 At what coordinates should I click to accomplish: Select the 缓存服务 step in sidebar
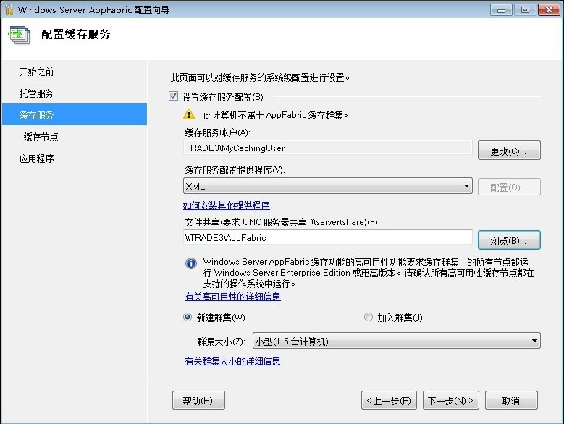pos(75,114)
